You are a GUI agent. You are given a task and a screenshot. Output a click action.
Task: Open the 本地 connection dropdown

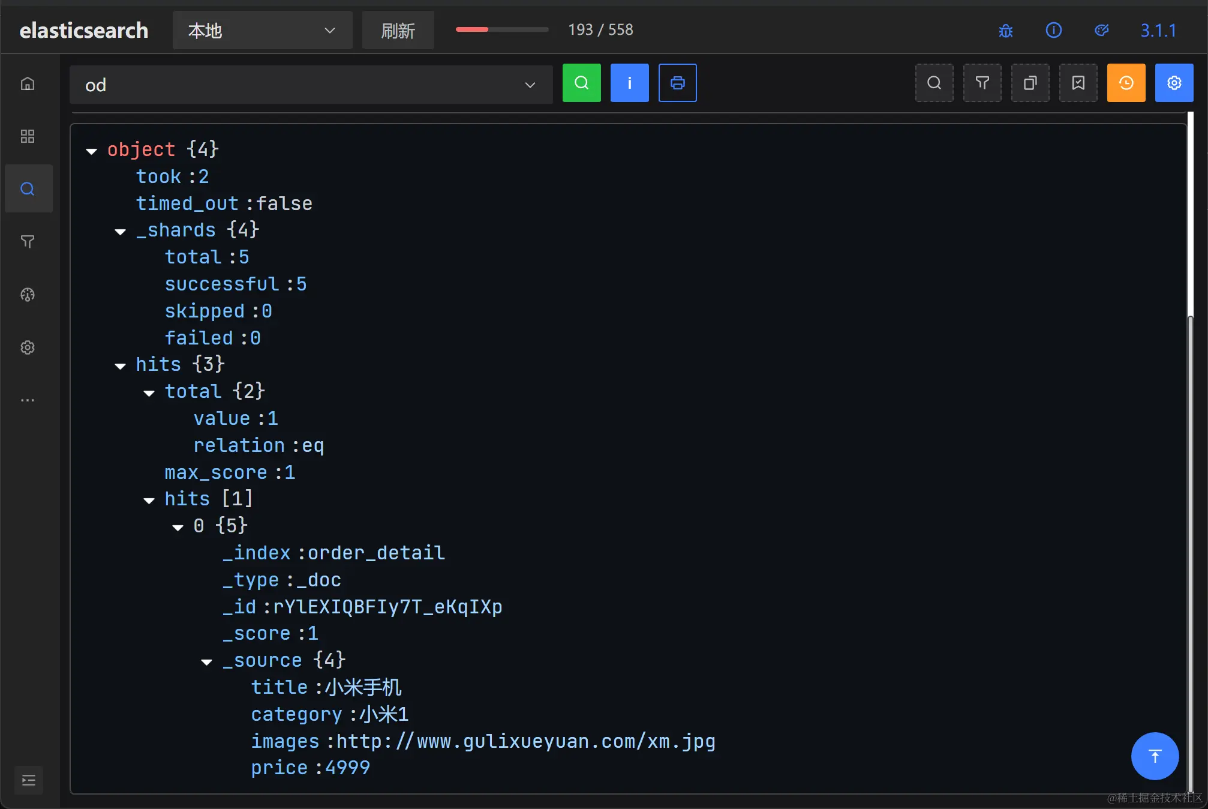[x=262, y=31]
